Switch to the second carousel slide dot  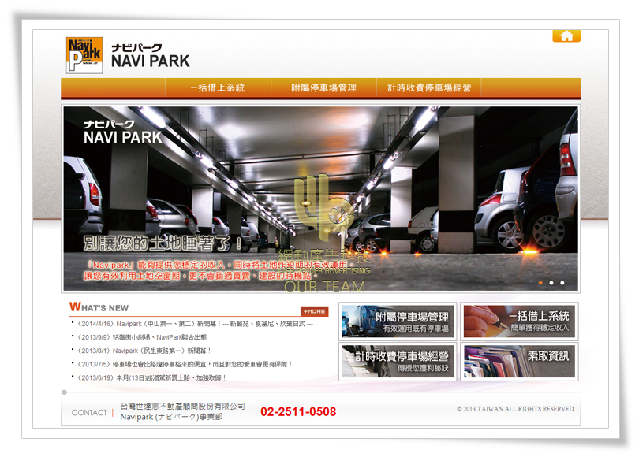pyautogui.click(x=551, y=282)
